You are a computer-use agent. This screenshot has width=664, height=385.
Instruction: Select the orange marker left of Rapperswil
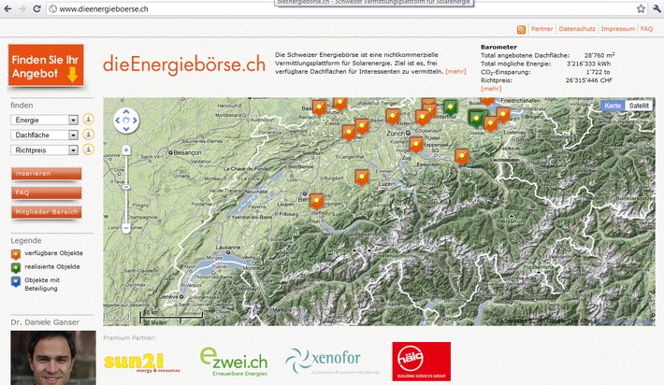[x=416, y=144]
